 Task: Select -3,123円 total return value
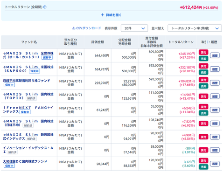coord(189,162)
